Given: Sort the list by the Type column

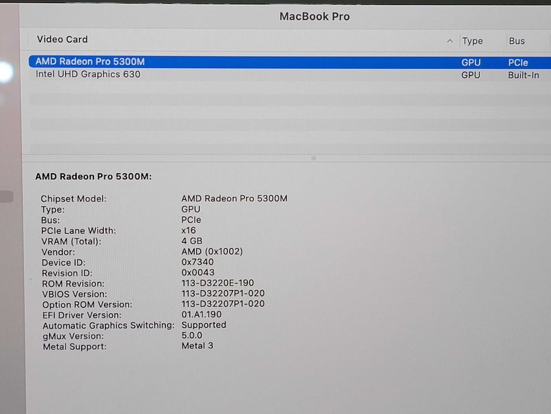Looking at the screenshot, I should [471, 41].
